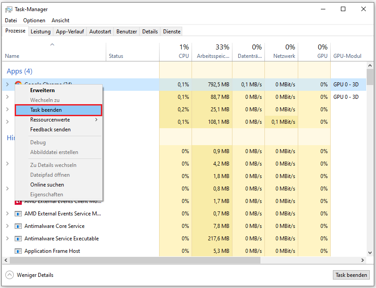Click the 0,1 MB/s disk cell
Image resolution: width=376 pixels, height=288 pixels.
click(x=248, y=85)
